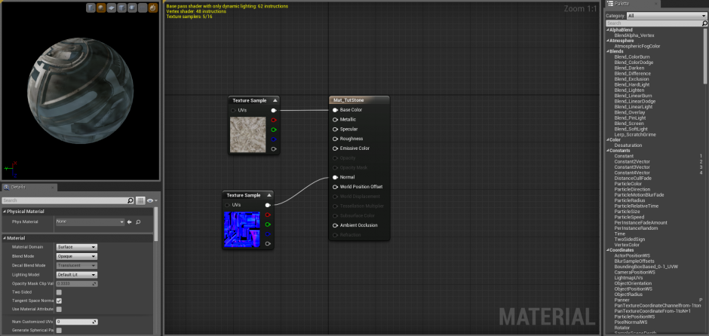709x336 pixels.
Task: Select VertexColor in the Palette
Action: point(627,245)
